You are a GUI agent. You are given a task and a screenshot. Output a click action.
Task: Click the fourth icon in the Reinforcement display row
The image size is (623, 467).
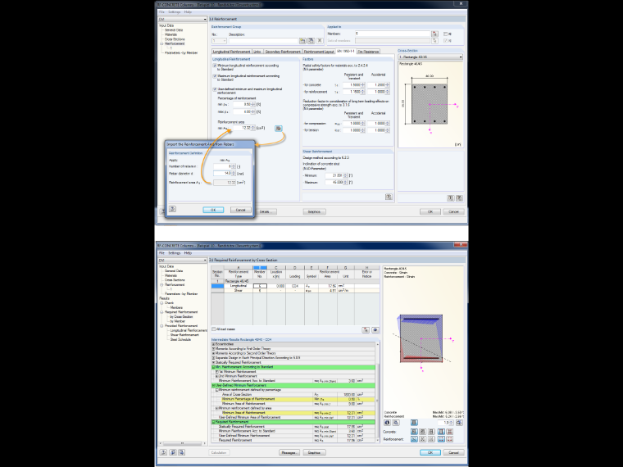tap(441, 439)
